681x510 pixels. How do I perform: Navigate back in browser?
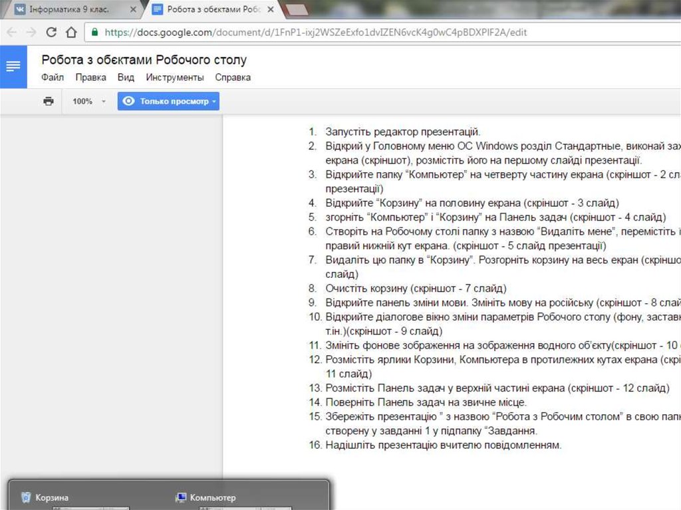12,33
